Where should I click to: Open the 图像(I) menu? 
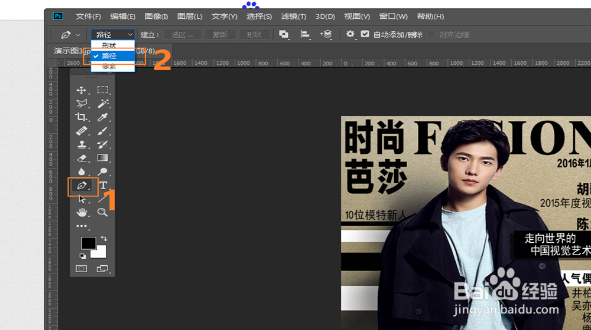pyautogui.click(x=156, y=16)
